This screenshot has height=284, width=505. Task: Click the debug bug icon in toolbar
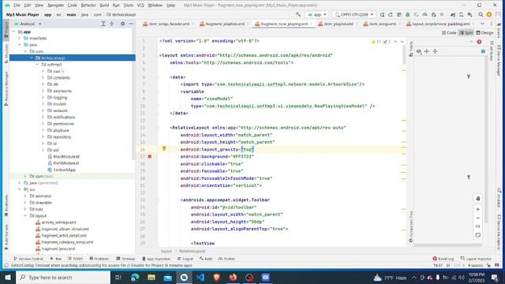pos(407,14)
